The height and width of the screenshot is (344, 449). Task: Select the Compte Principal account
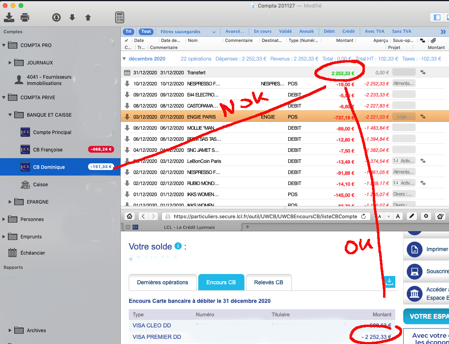coord(52,132)
